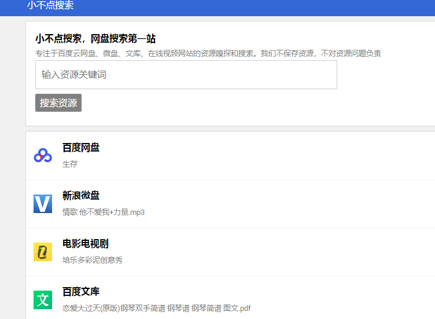Click 培乐多彩泥创意秀 resource text

[x=93, y=260]
